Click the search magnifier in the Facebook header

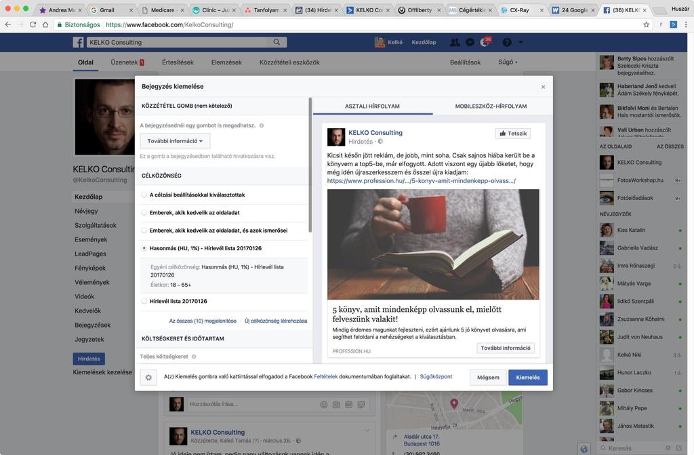(277, 42)
